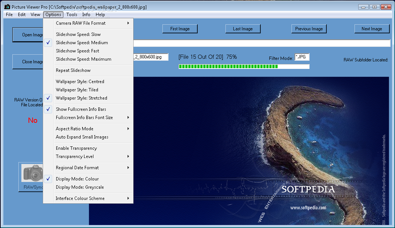Click the red "No" RAW status text

(33, 121)
